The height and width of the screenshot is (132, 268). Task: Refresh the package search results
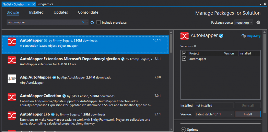pyautogui.click(x=92, y=23)
